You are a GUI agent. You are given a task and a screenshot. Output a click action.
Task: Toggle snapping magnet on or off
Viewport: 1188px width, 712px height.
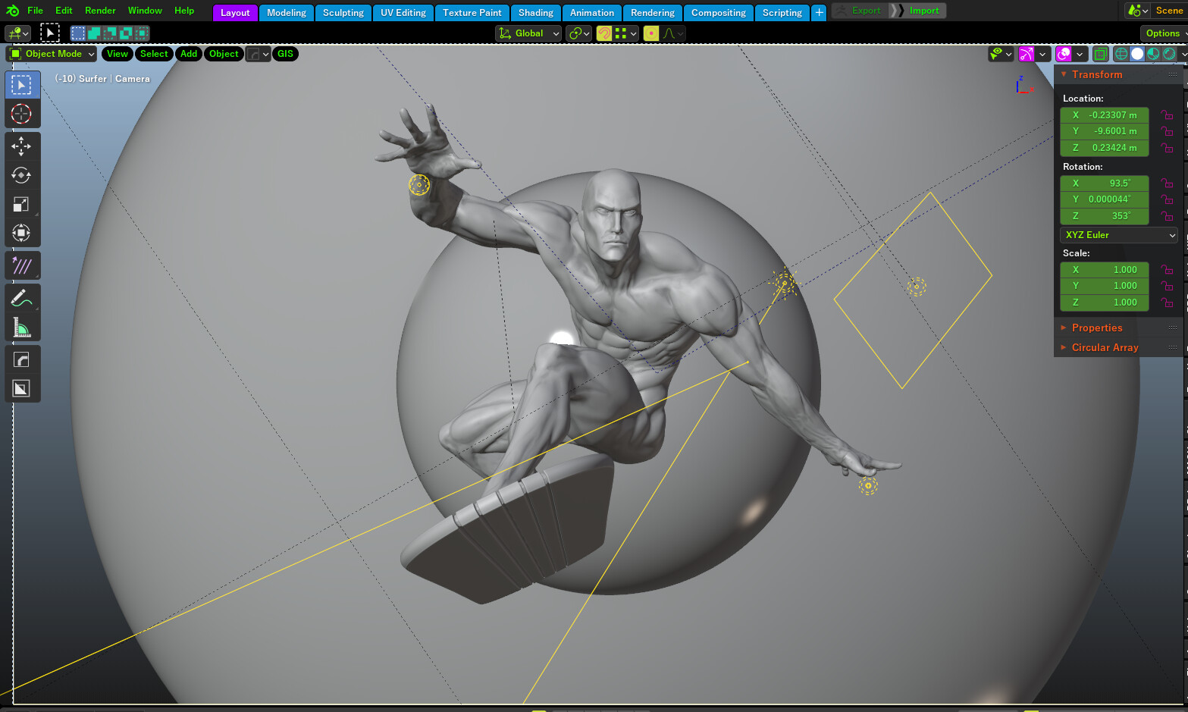click(x=604, y=33)
